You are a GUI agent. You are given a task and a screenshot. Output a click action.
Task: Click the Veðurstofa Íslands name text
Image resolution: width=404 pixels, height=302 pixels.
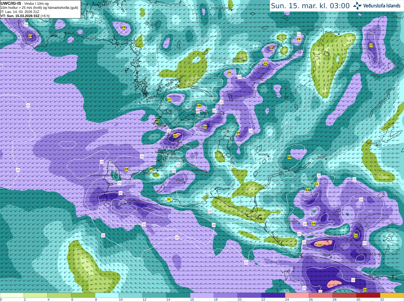[382, 6]
